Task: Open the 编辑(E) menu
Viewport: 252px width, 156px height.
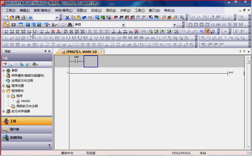Action: point(25,10)
